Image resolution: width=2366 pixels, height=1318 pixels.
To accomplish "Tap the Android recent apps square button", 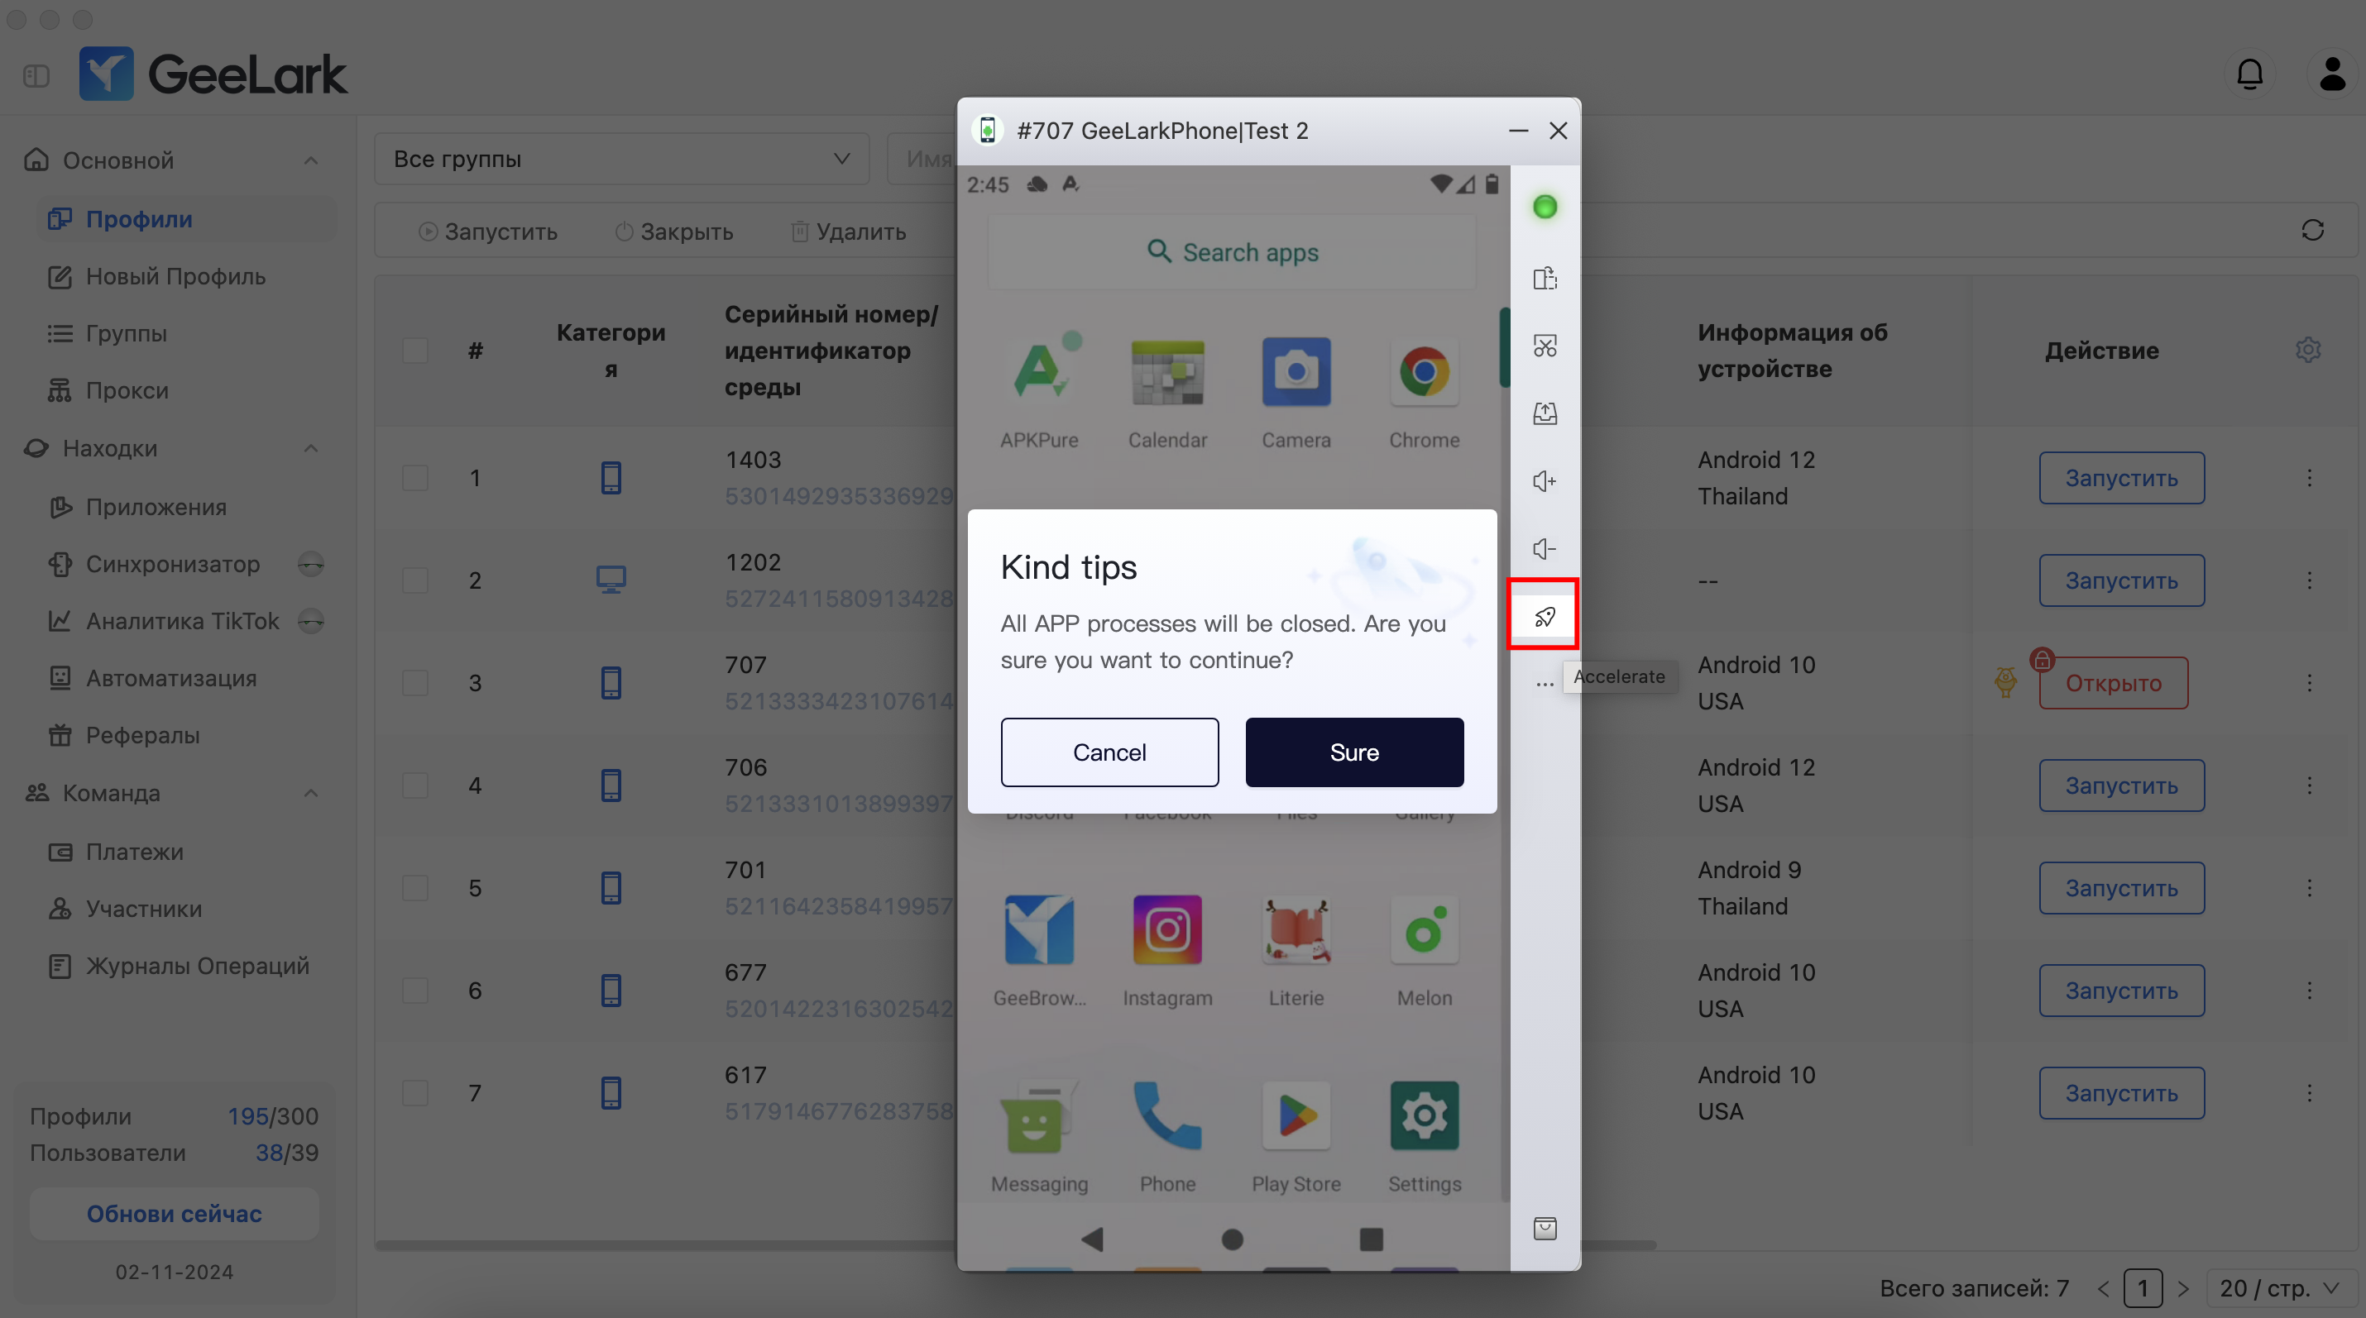I will 1370,1239.
